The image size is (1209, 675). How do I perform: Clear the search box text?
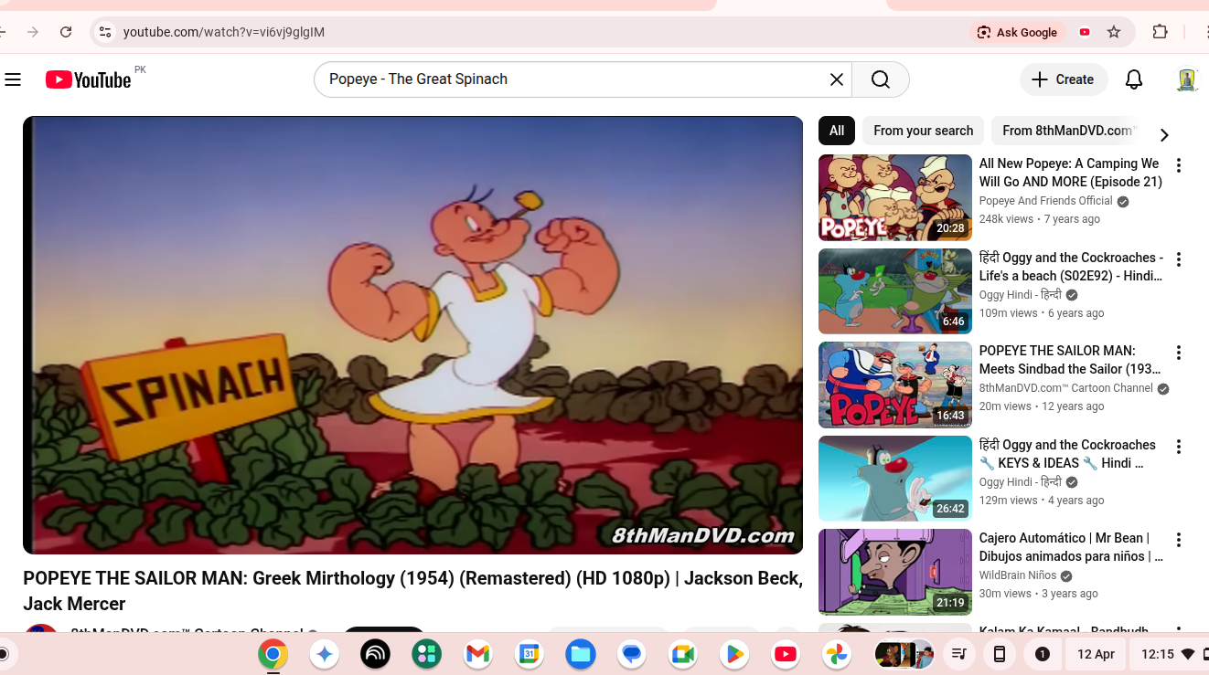pos(836,79)
